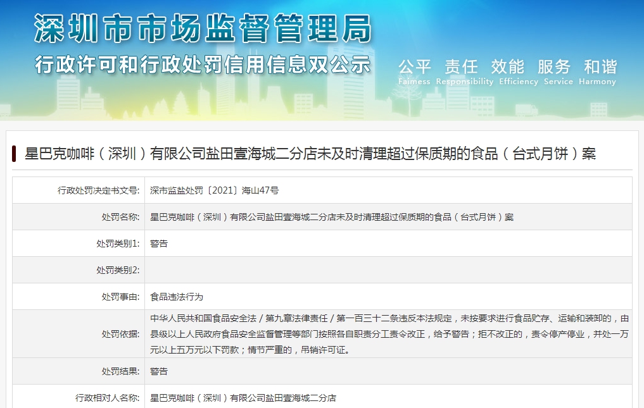
Task: Click the large case title heading above the table
Action: [x=310, y=154]
